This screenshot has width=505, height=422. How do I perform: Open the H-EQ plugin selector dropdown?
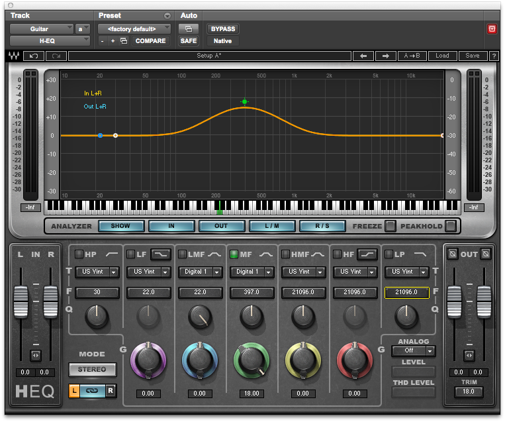coord(50,41)
